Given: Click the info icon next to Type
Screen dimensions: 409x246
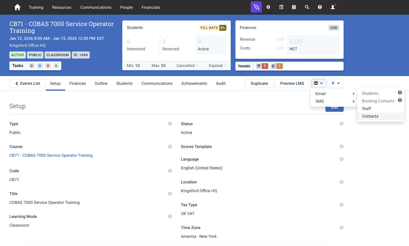Looking at the screenshot, I should point(170,124).
